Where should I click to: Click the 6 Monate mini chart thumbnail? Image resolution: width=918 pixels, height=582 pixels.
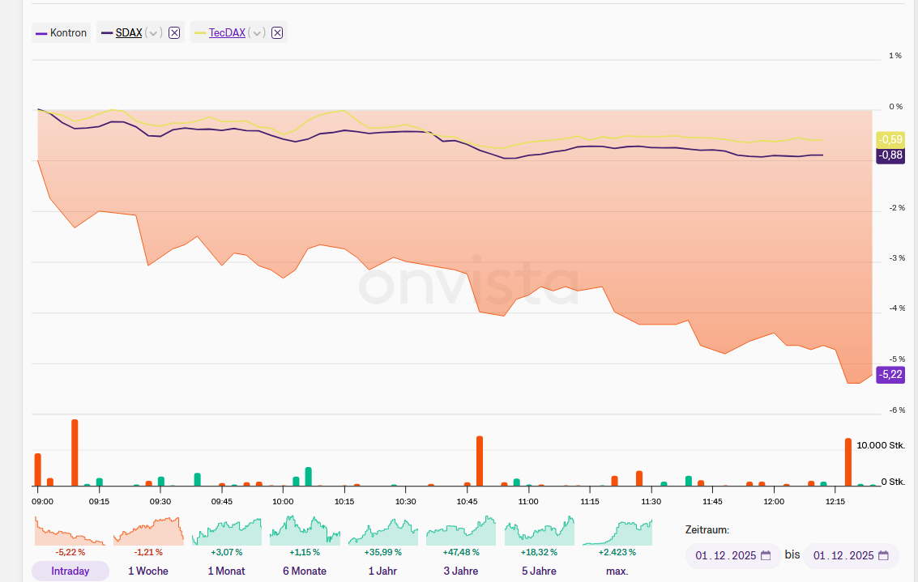[x=305, y=530]
